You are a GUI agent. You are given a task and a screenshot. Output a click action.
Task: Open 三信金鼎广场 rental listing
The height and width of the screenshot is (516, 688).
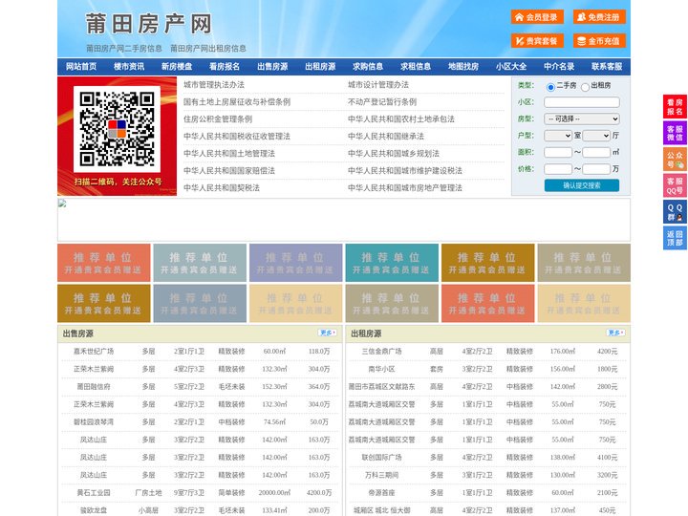point(381,351)
